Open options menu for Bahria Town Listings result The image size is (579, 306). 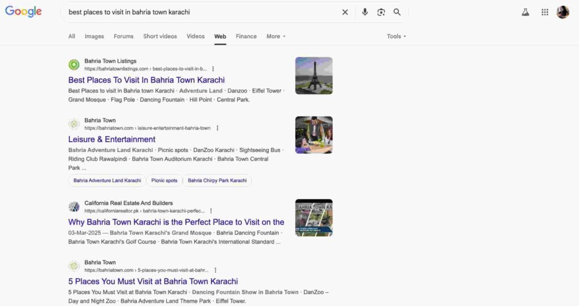[x=213, y=69]
